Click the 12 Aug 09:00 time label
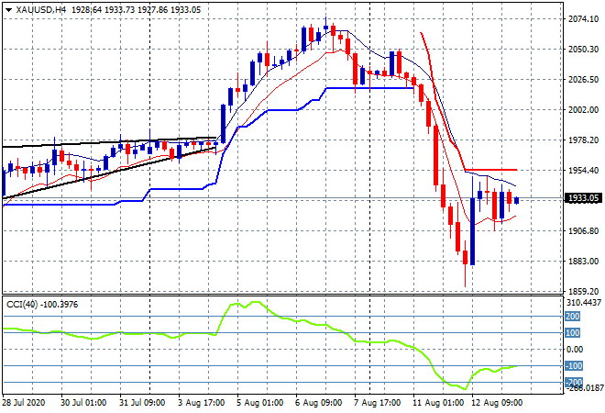605x413 pixels. click(x=497, y=403)
